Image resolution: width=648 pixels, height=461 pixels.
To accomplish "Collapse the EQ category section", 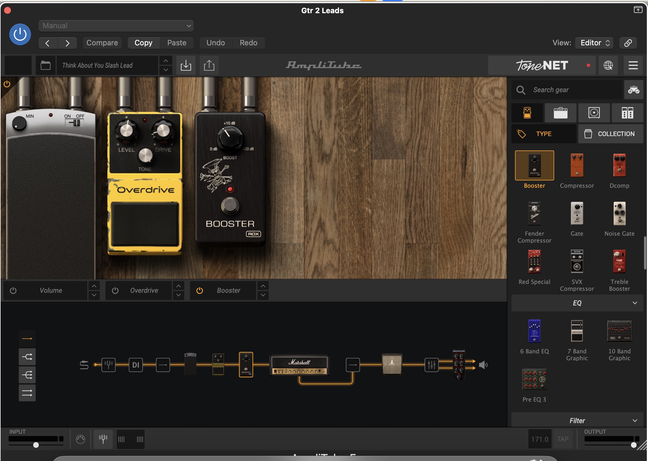I will point(577,303).
